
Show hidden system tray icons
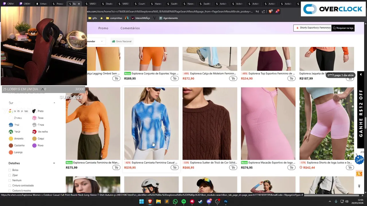click(330, 201)
